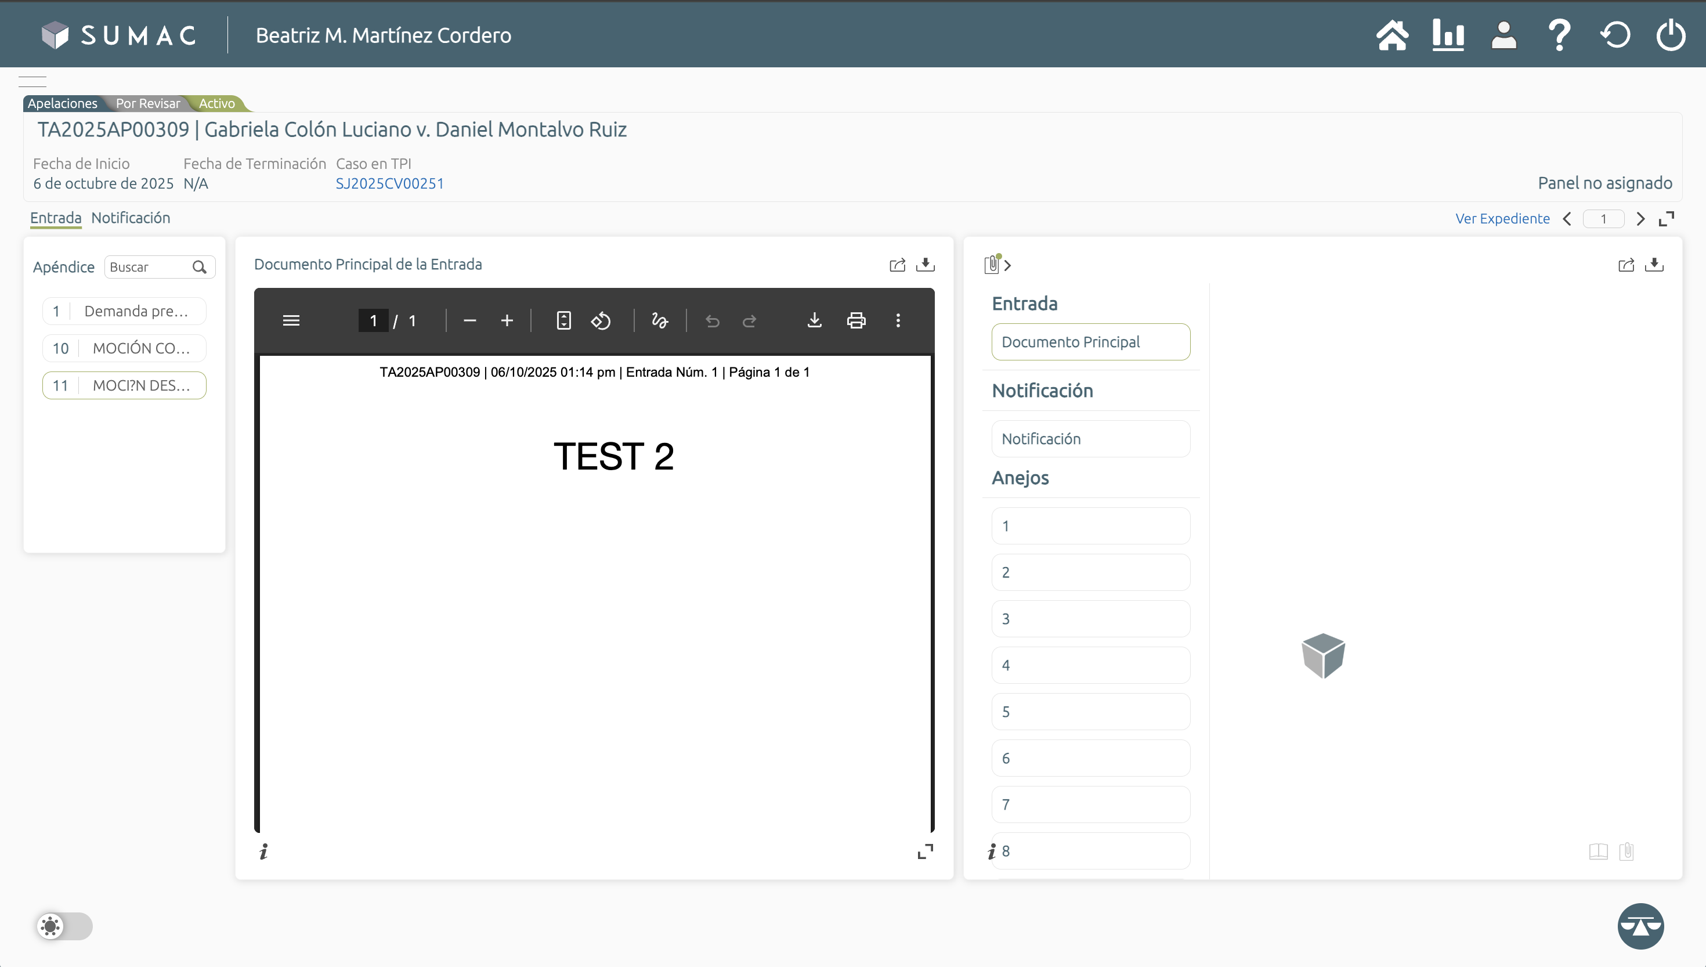Image resolution: width=1706 pixels, height=967 pixels.
Task: Select the Entrada tab
Action: click(x=56, y=218)
